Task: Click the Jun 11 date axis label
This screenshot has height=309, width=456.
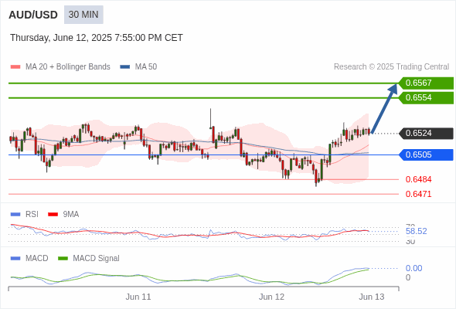Action: 138,297
